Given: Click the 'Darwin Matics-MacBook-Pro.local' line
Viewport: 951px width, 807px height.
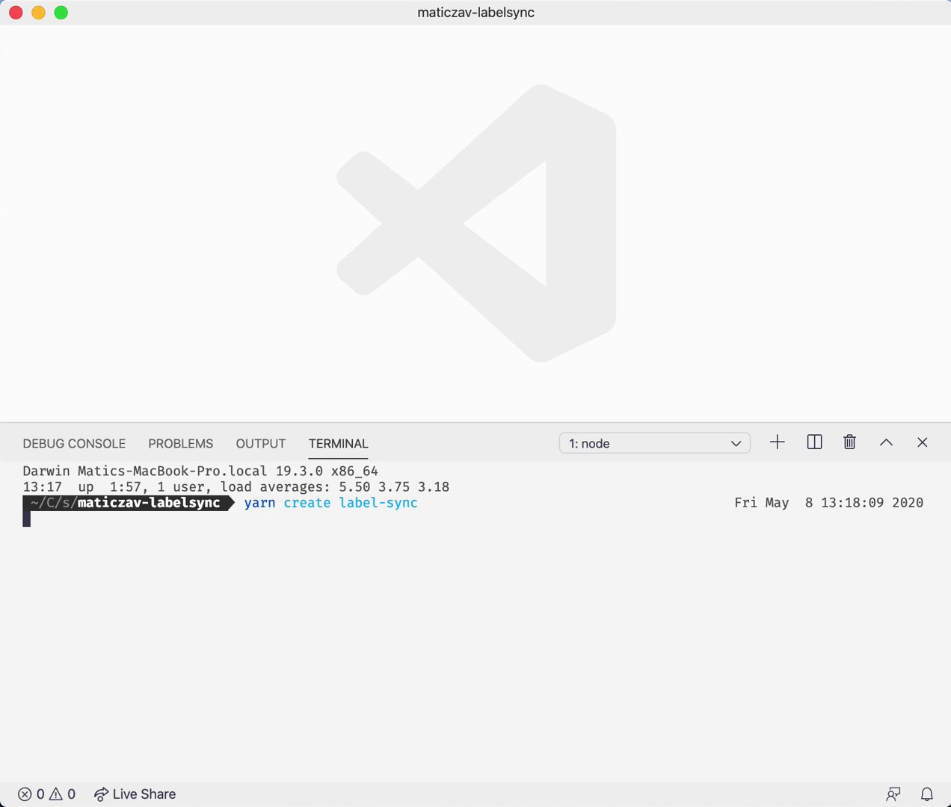Looking at the screenshot, I should coord(200,471).
